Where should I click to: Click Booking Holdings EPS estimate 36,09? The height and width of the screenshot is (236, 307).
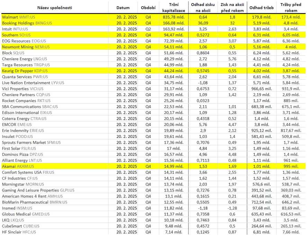[x=203, y=23]
